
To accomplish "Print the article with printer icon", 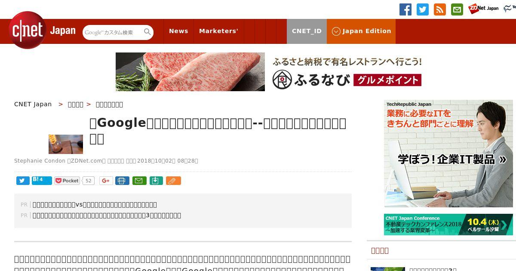I will tap(122, 181).
